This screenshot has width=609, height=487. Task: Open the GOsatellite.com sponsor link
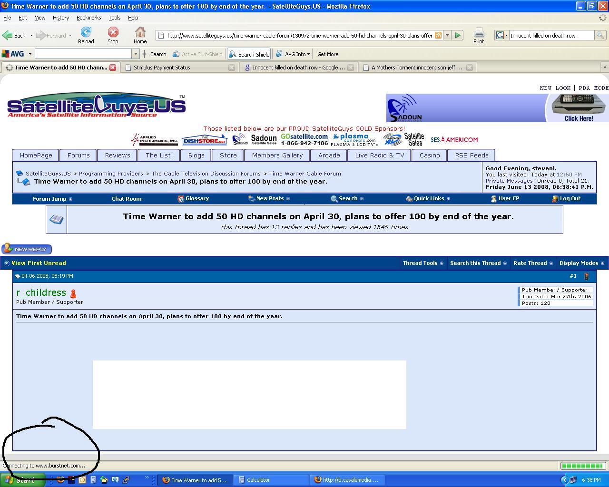(x=304, y=139)
